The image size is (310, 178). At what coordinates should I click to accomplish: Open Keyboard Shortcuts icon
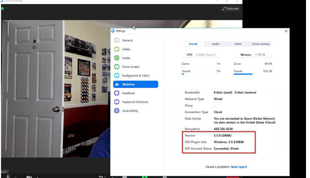coord(117,102)
